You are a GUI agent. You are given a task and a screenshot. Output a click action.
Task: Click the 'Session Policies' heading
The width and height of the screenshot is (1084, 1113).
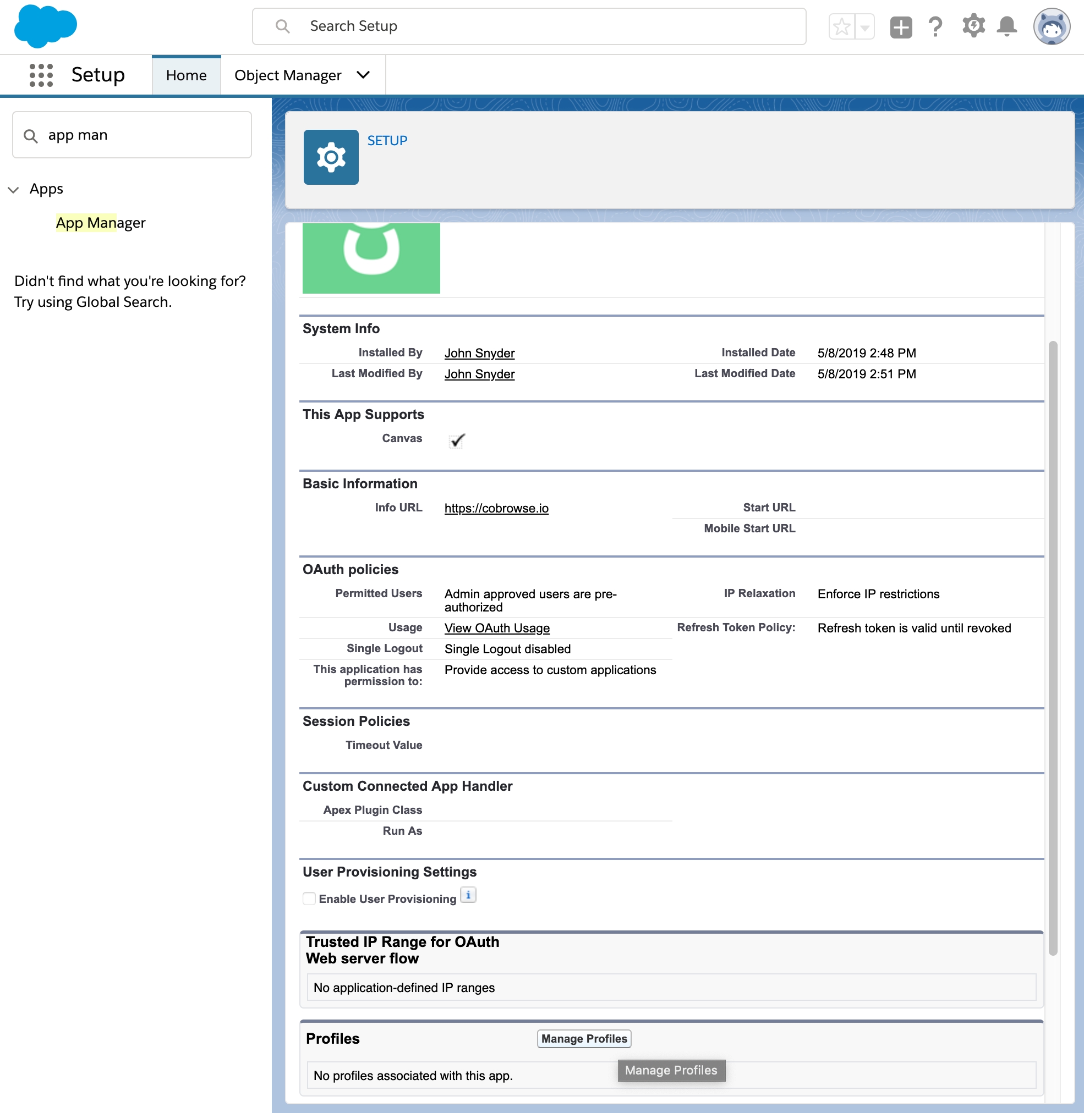pyautogui.click(x=356, y=721)
